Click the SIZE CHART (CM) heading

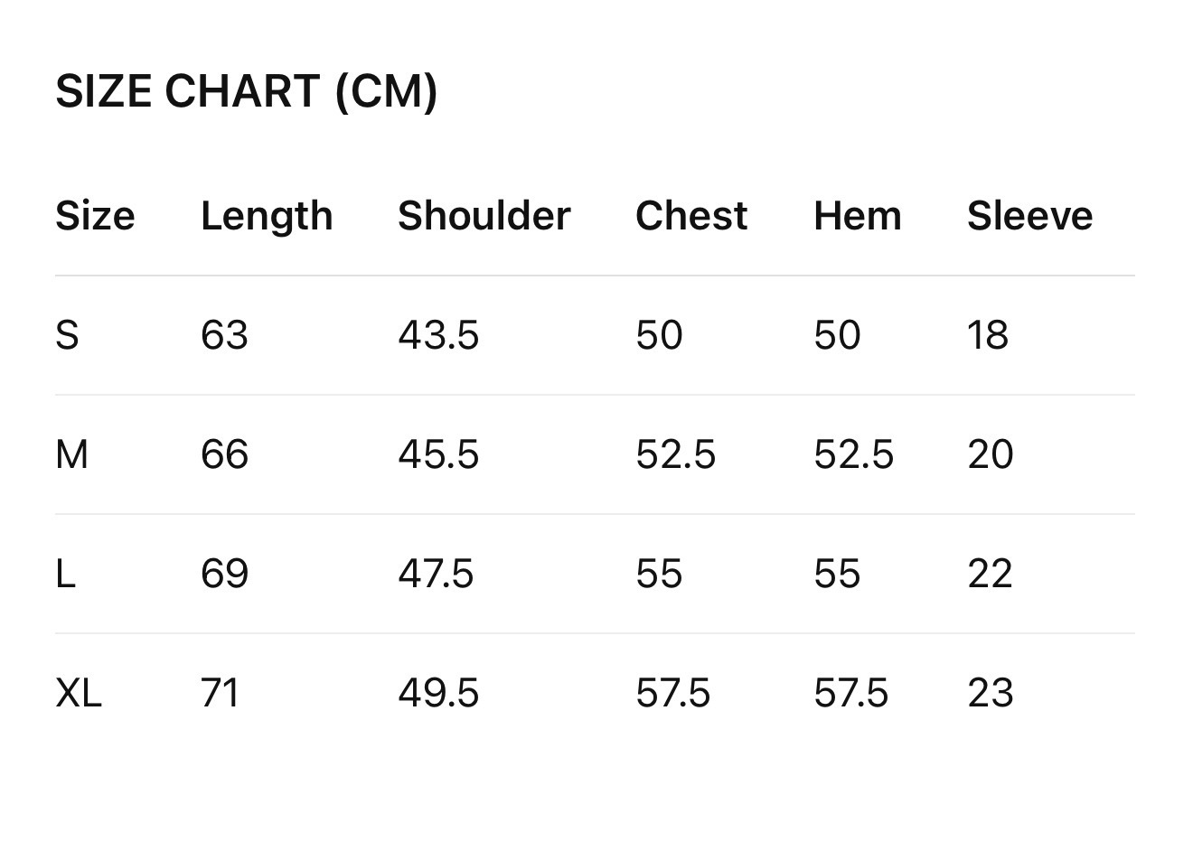point(247,91)
